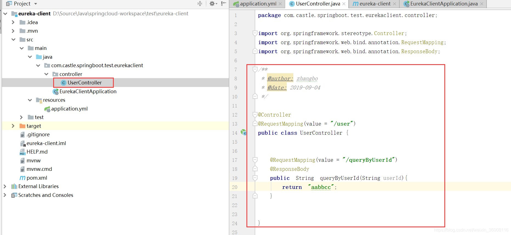Click the External Libraries icon
This screenshot has height=235, width=511.
tap(14, 186)
